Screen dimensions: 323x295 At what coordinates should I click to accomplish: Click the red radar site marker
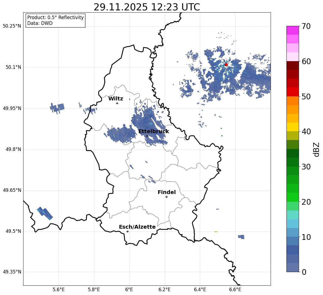click(226, 65)
